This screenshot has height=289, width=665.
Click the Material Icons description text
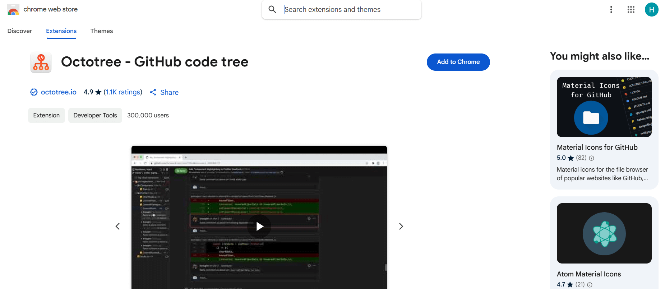point(602,174)
